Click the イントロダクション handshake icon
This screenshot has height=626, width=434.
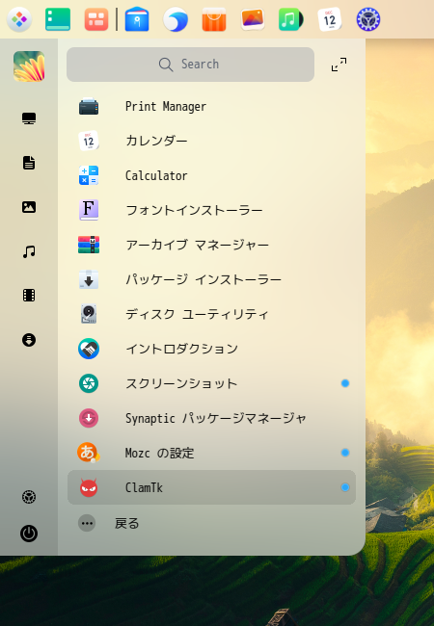click(89, 349)
